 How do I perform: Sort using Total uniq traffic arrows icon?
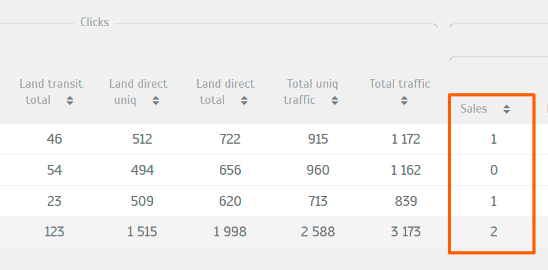pyautogui.click(x=334, y=100)
